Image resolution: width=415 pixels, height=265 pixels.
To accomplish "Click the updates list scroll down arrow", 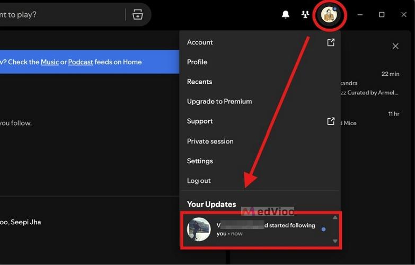I will coord(335,241).
